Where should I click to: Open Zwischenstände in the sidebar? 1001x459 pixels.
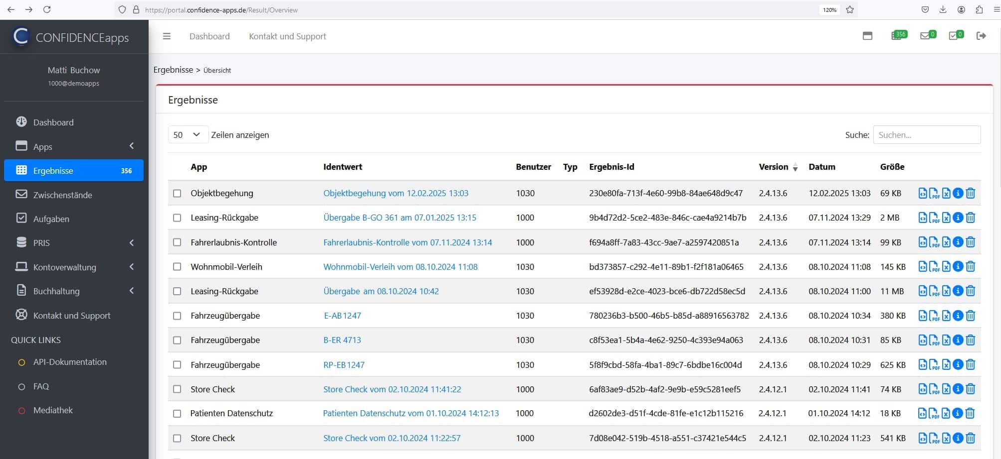click(74, 195)
